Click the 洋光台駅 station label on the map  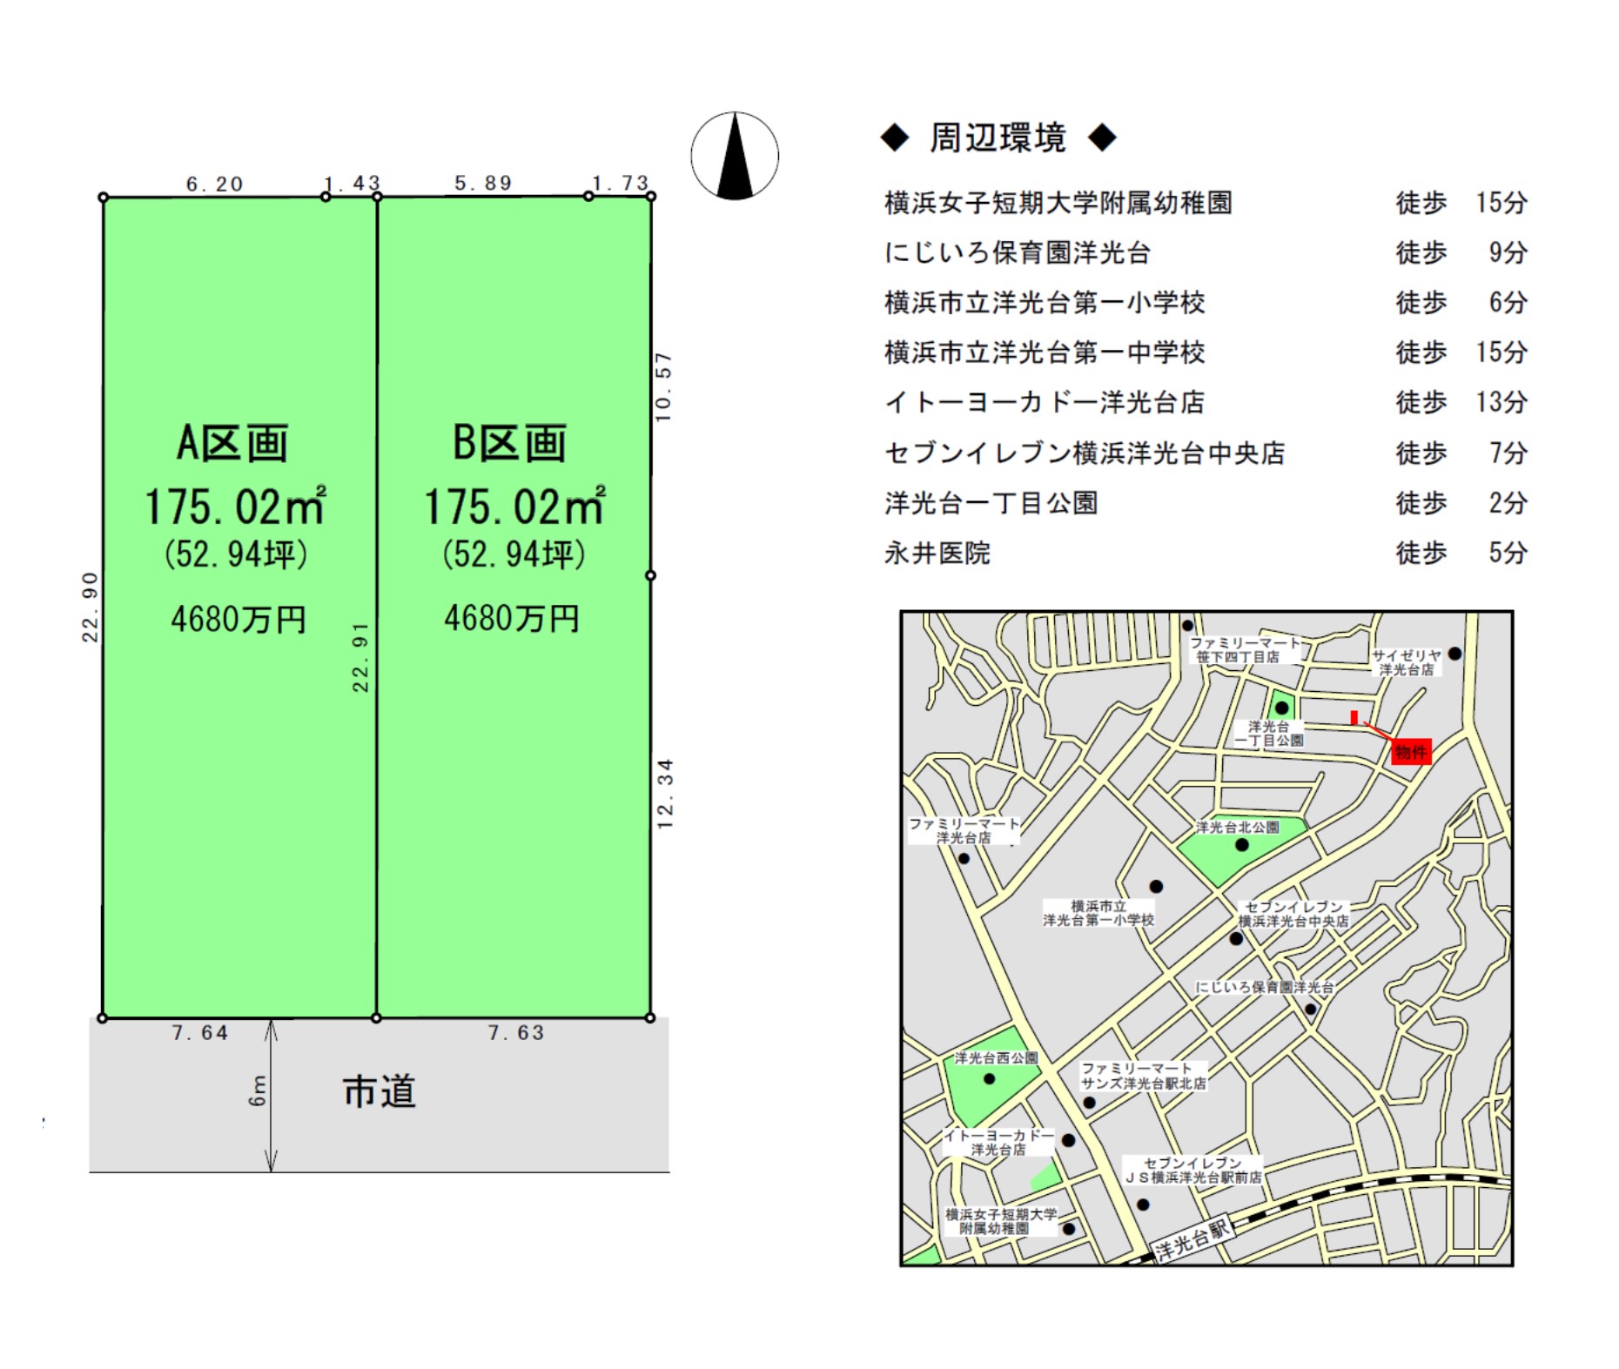[x=1192, y=1239]
